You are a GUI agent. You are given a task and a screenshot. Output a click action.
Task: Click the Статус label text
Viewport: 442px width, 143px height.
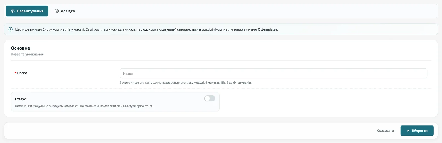point(20,99)
